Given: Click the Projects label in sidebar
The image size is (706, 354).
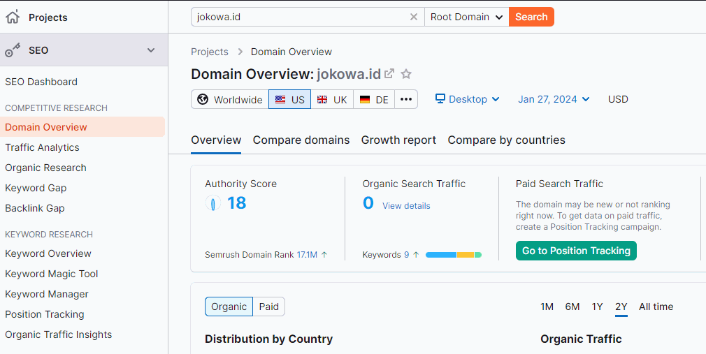Looking at the screenshot, I should pos(48,17).
